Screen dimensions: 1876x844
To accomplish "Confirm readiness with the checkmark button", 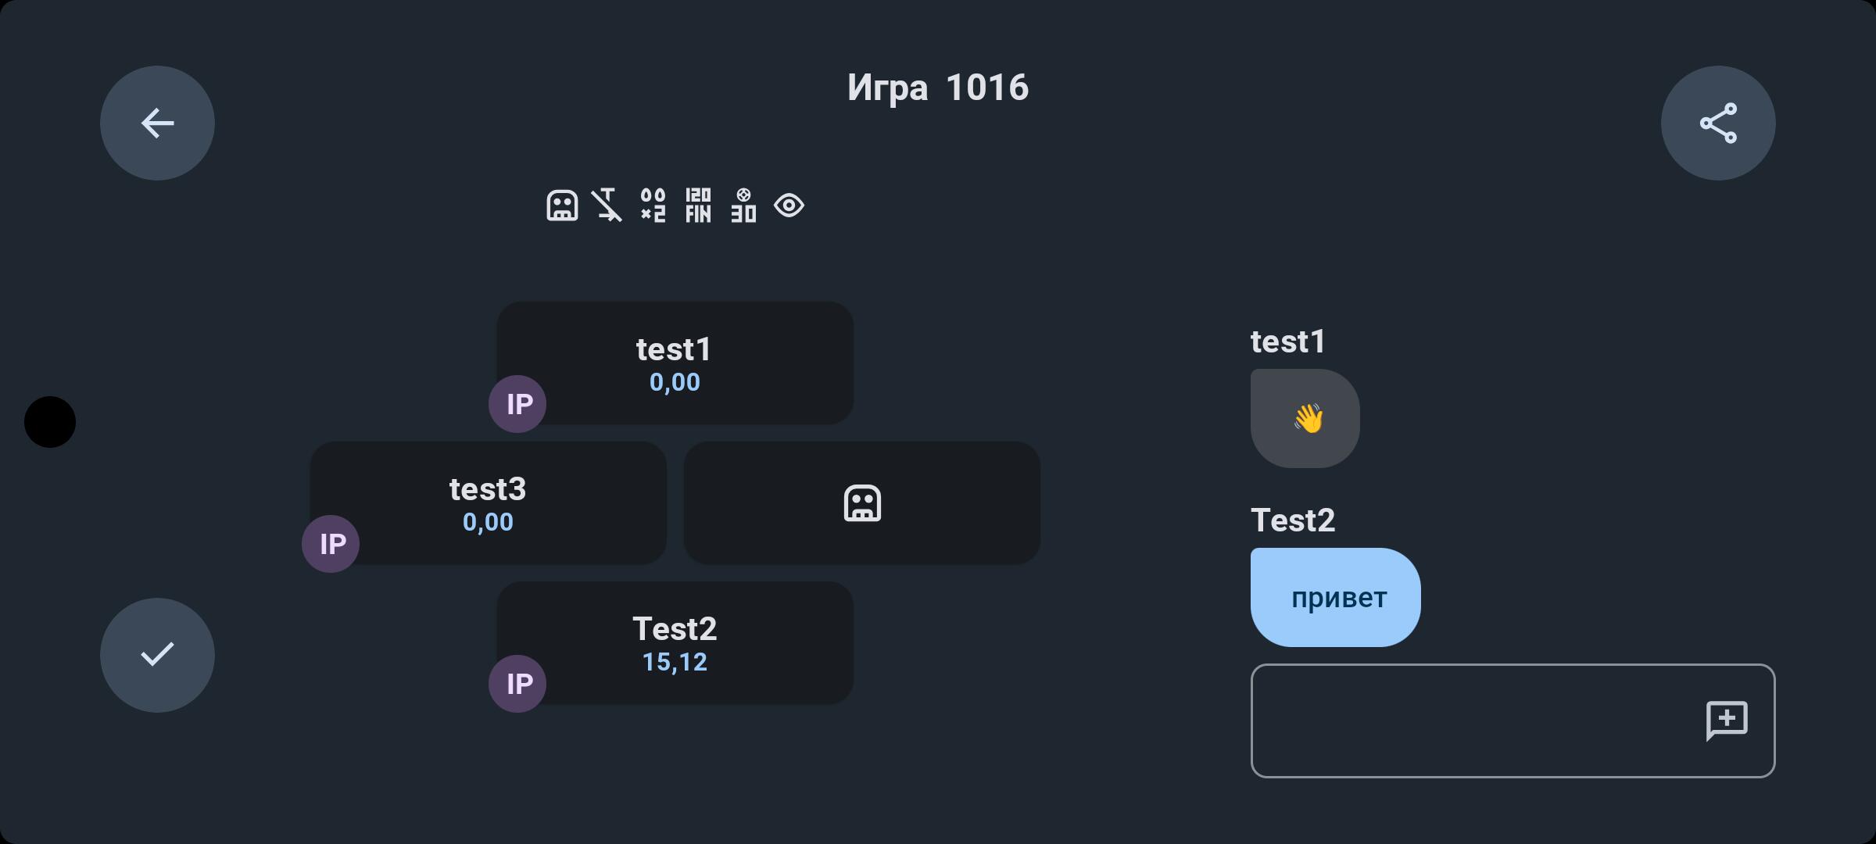I will 157,655.
